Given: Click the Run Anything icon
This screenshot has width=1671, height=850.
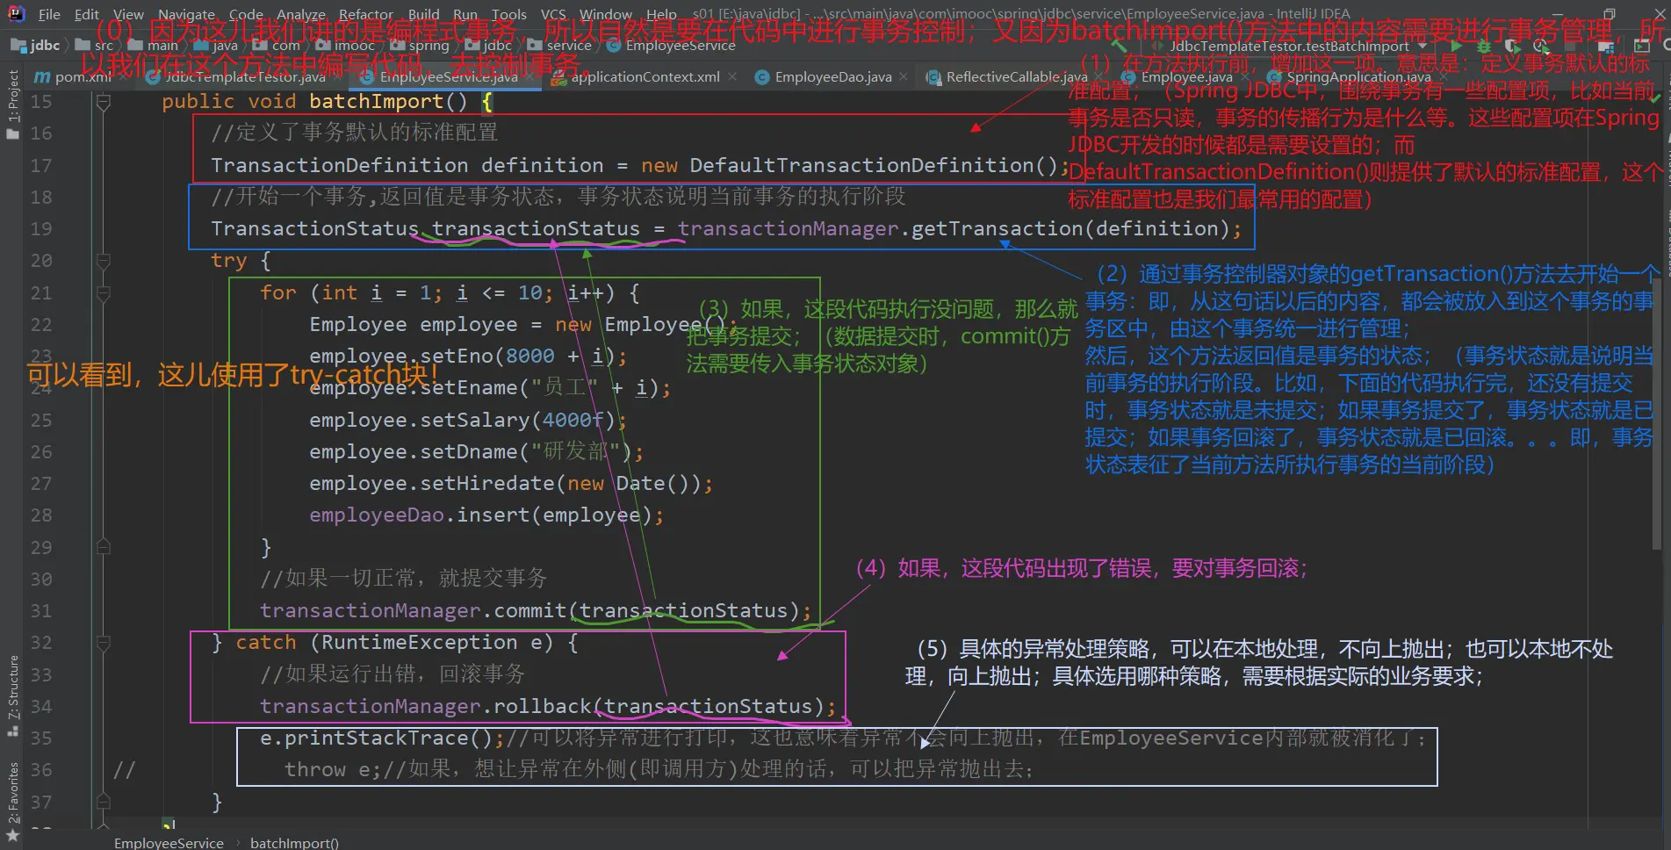Looking at the screenshot, I should (x=1641, y=47).
